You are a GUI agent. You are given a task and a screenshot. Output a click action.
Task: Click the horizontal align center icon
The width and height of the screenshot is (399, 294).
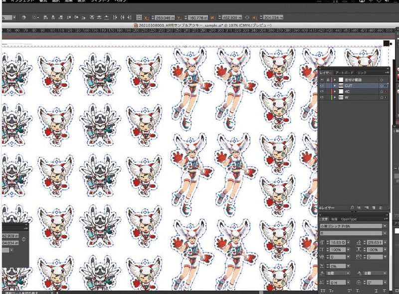click(x=52, y=17)
